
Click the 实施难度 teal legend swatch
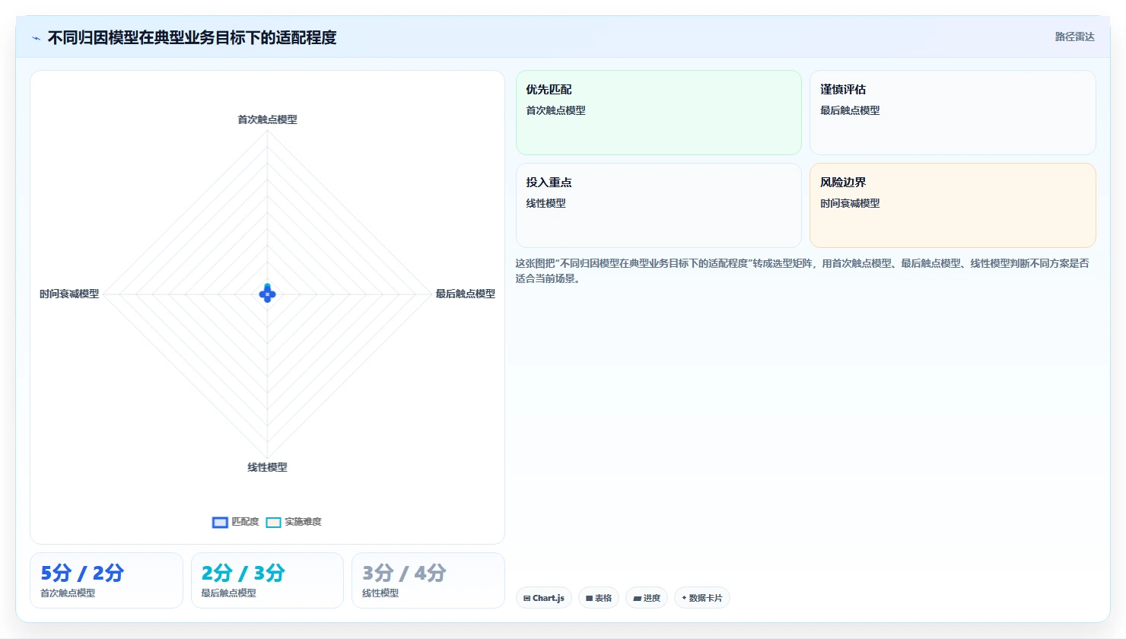(273, 522)
